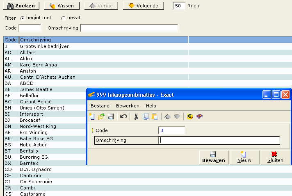Select the 'Baby Rose EG' row
Screen dimensions: 292x196
point(45,139)
